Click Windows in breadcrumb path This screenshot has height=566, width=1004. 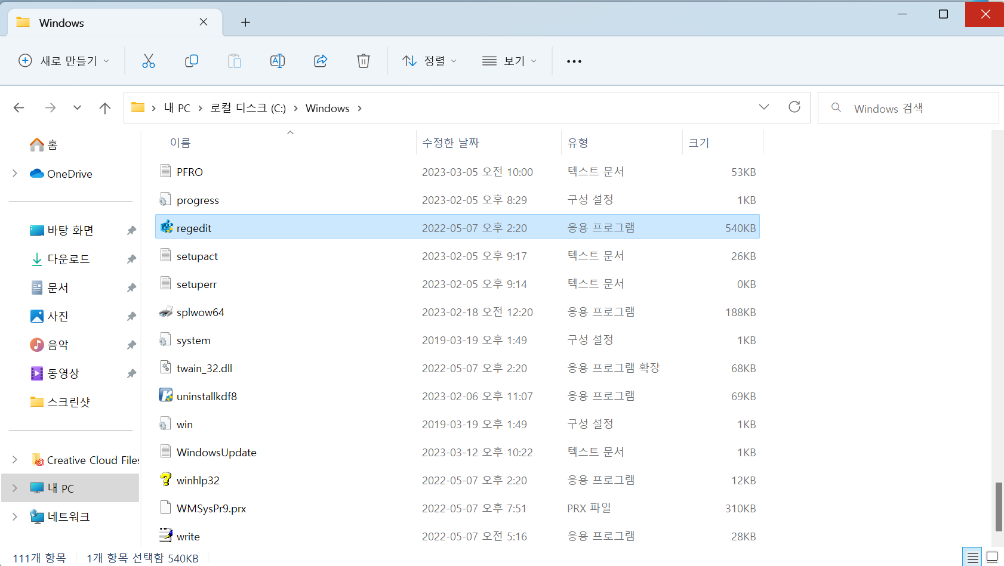pos(328,108)
